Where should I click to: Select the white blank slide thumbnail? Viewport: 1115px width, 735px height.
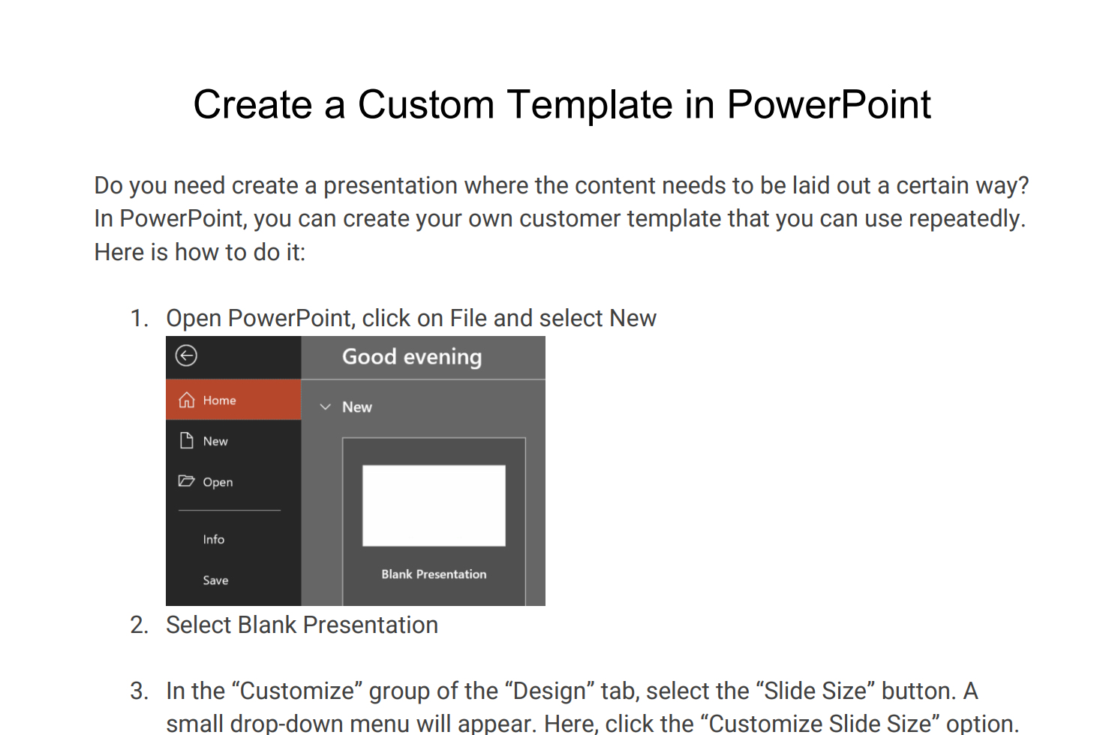coord(434,505)
